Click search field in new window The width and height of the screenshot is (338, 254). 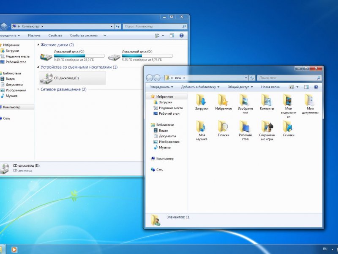point(289,78)
